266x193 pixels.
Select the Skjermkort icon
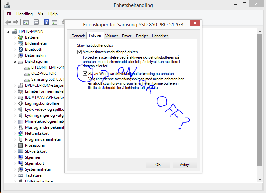click(x=21, y=163)
